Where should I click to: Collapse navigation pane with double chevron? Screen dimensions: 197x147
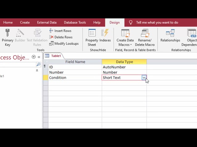(x=39, y=57)
